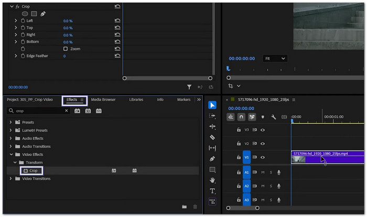Open the Fit zoom level dropdown
367x217 pixels.
tap(275, 59)
